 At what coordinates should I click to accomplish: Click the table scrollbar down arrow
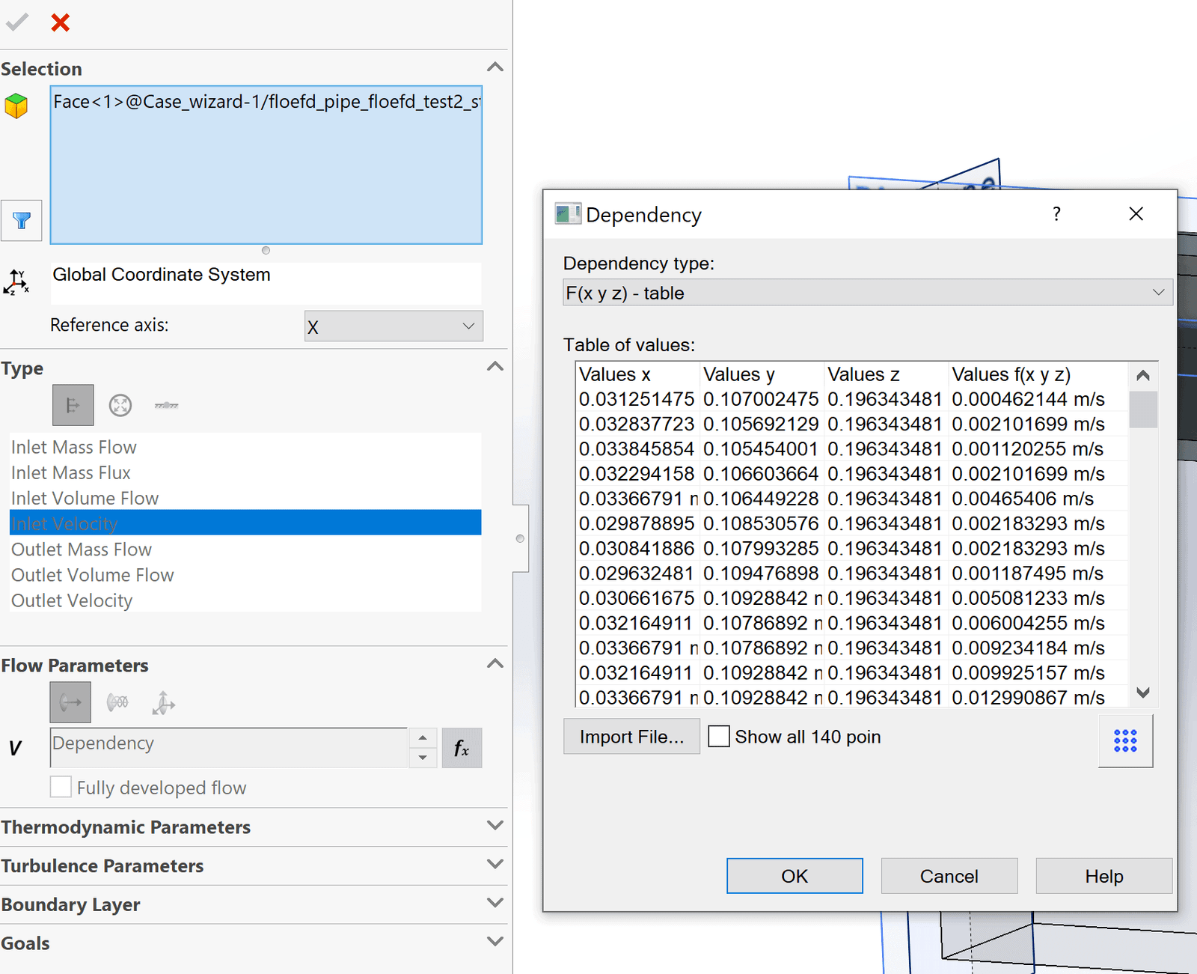tap(1143, 693)
